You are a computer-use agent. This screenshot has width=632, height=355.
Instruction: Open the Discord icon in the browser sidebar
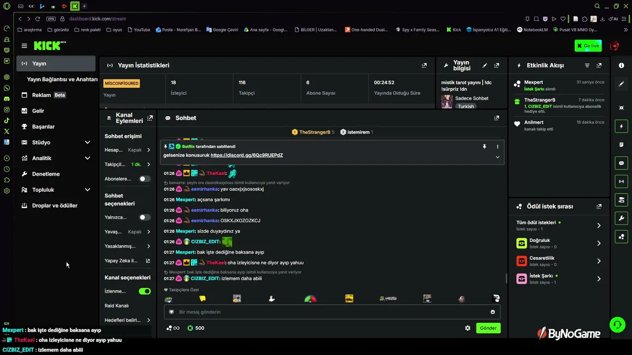click(6, 99)
